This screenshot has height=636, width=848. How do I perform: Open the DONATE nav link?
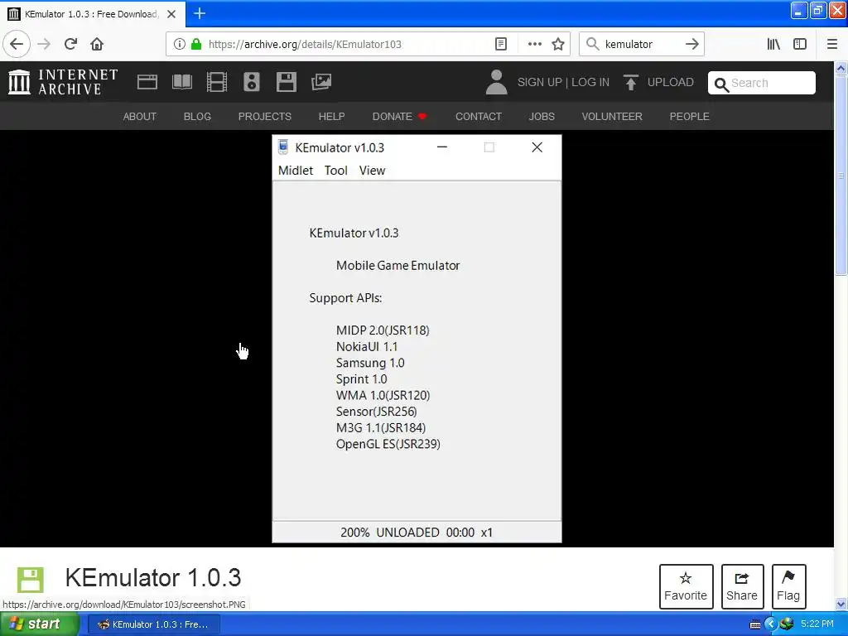399,116
